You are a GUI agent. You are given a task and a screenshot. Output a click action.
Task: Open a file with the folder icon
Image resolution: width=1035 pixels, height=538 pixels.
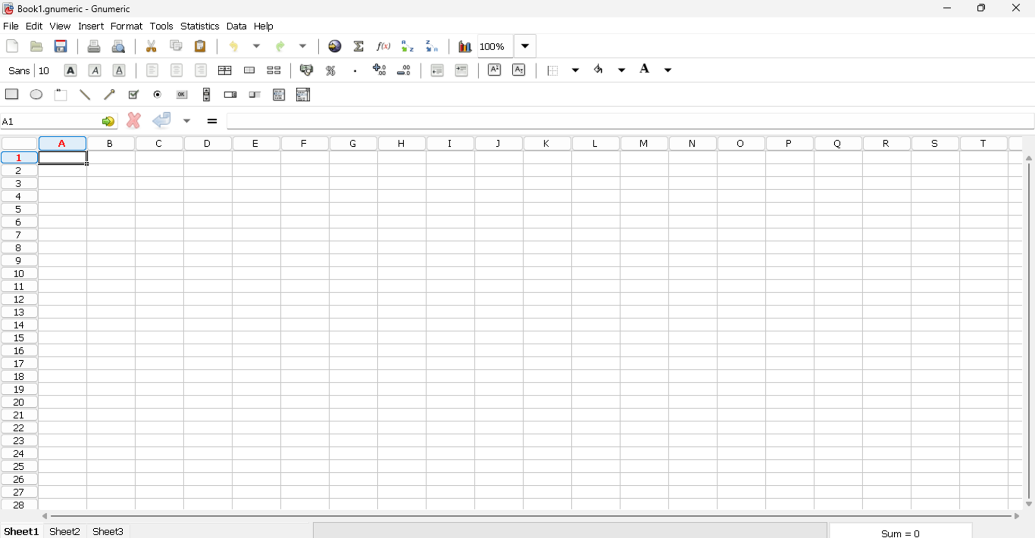pyautogui.click(x=36, y=46)
